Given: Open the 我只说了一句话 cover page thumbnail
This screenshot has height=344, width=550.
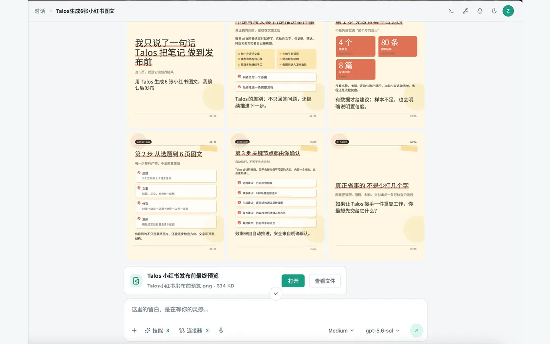Looking at the screenshot, I should pos(175,74).
